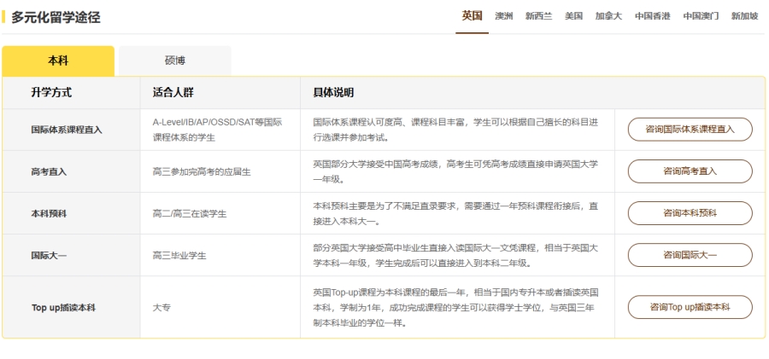Select the Top up插读本科 row label
Image resolution: width=769 pixels, height=359 pixels.
coord(63,308)
